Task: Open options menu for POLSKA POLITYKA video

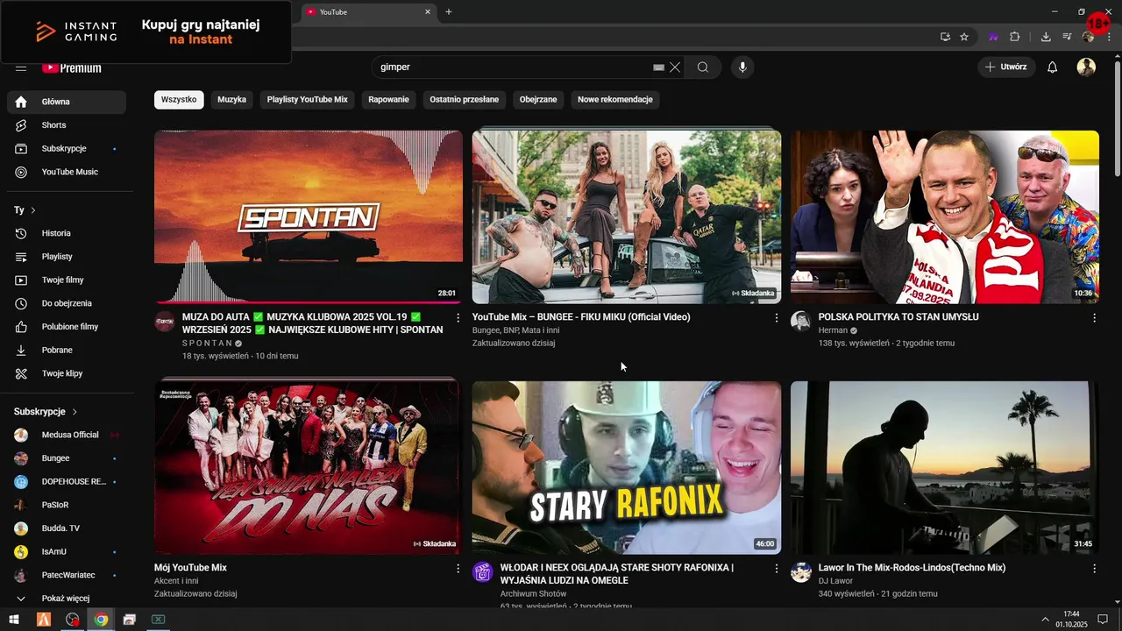Action: point(1094,317)
